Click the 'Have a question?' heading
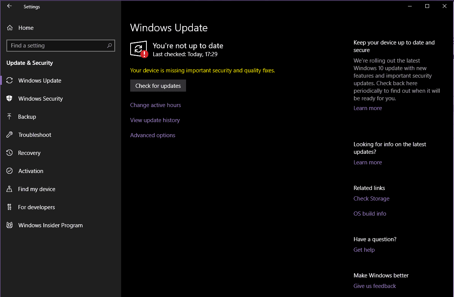Image resolution: width=454 pixels, height=297 pixels. tap(375, 239)
